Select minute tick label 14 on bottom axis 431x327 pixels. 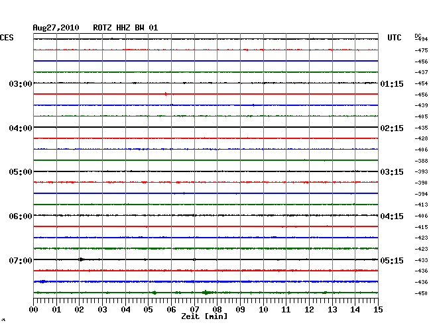click(355, 310)
